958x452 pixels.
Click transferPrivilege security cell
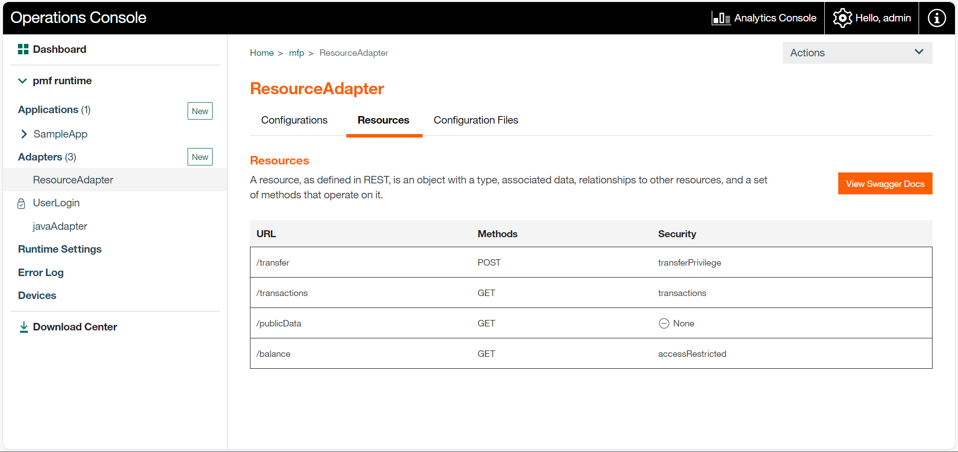[x=690, y=263]
